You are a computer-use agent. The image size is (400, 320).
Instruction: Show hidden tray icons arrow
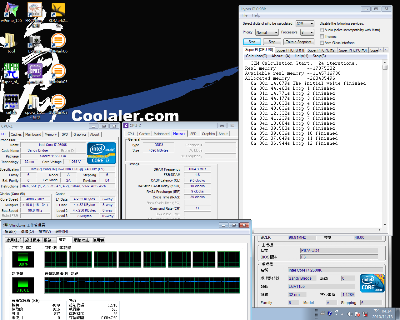[x=342, y=314]
